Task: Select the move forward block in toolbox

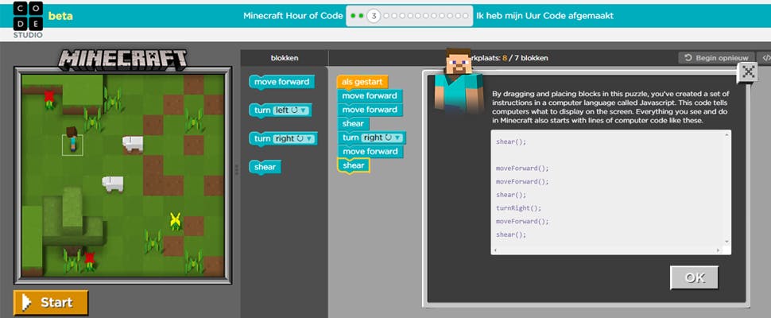Action: [281, 82]
